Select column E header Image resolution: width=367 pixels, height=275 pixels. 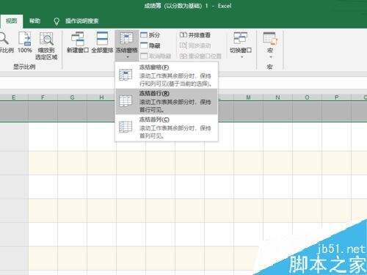click(x=13, y=98)
